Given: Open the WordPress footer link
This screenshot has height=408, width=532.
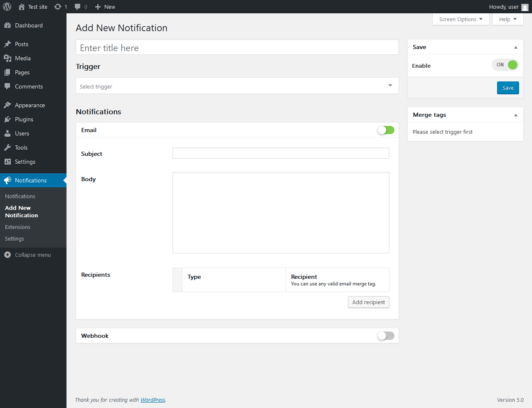Looking at the screenshot, I should [153, 400].
